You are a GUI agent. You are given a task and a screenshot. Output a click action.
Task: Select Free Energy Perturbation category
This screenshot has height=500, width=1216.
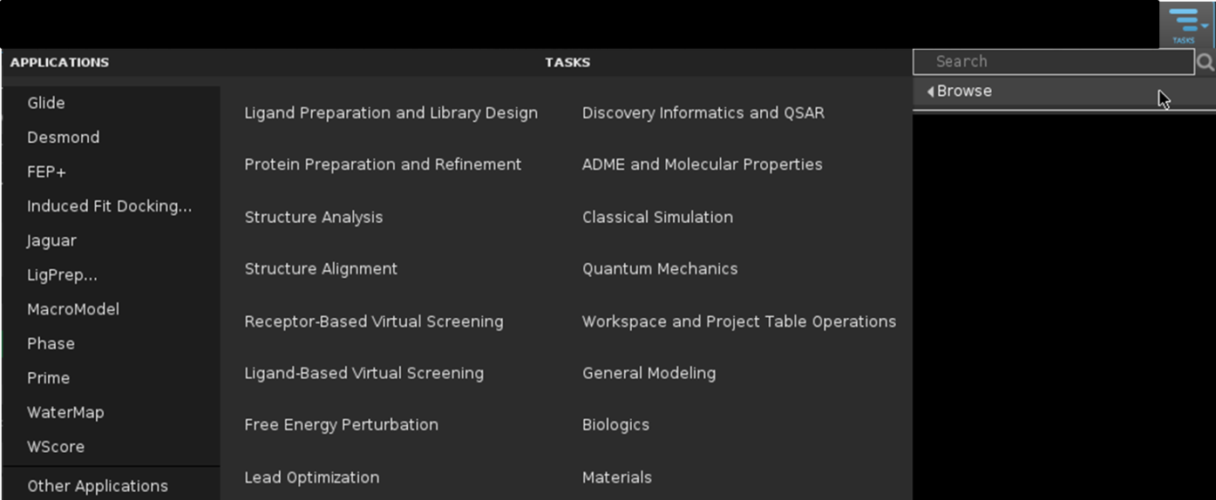341,425
